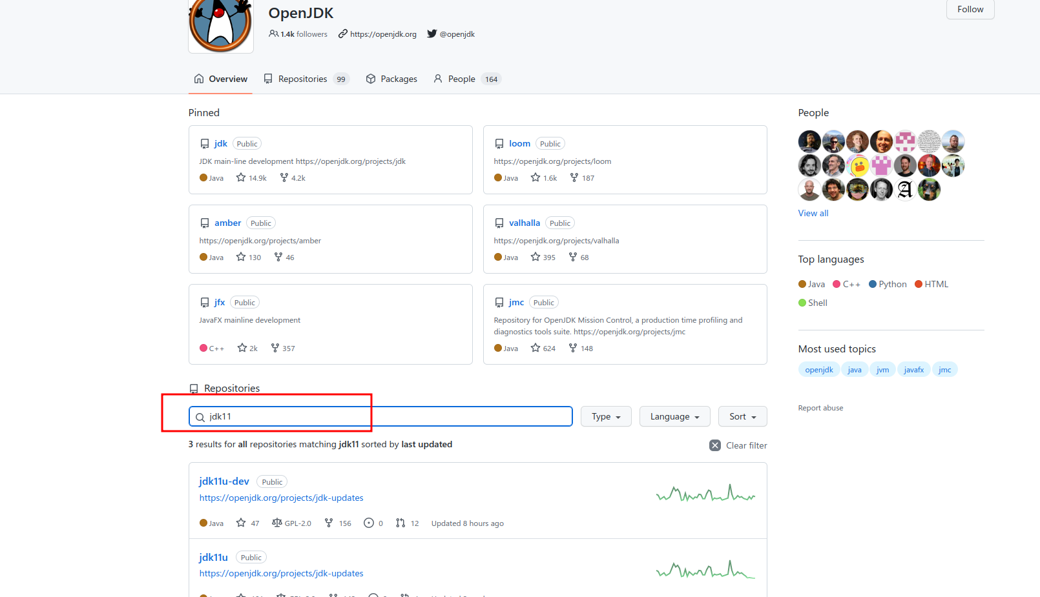This screenshot has height=597, width=1040.
Task: Select the jmc topic tag
Action: [x=944, y=370]
